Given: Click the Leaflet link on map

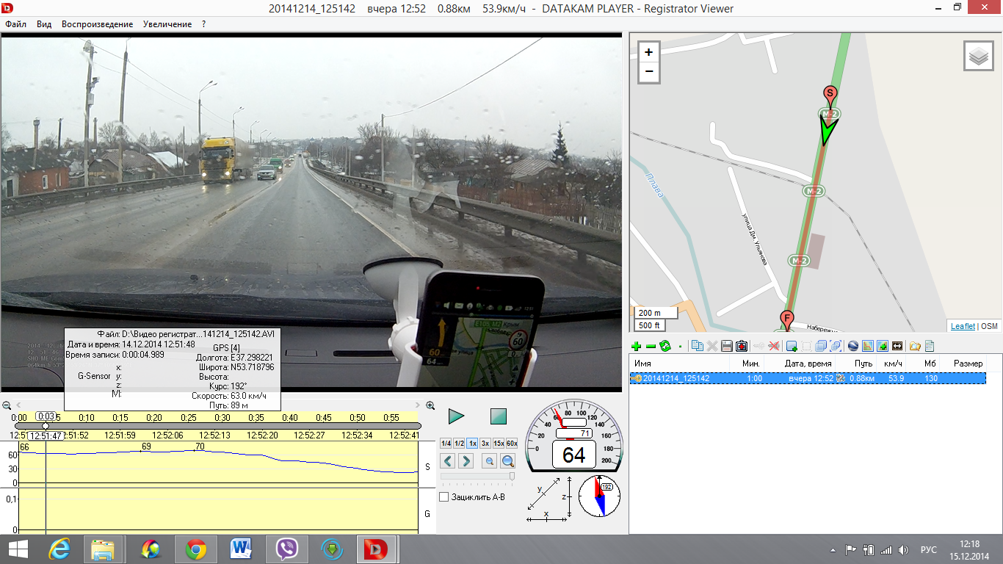Looking at the screenshot, I should point(963,326).
